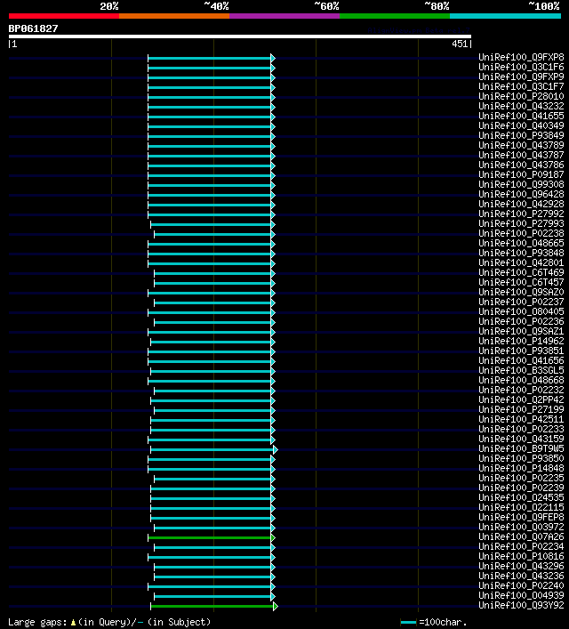
Task: Click hit label UniRef100_Q42928
Action: click(521, 204)
